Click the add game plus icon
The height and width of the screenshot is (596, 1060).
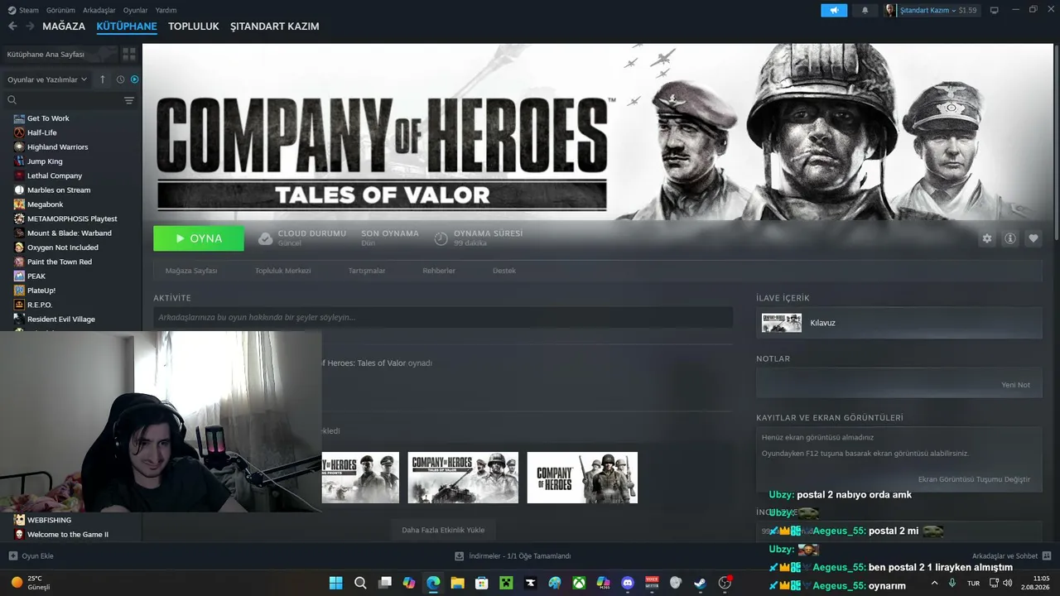click(x=12, y=555)
